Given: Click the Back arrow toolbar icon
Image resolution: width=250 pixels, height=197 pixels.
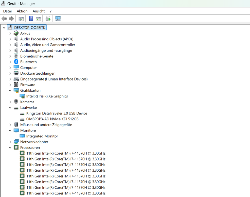Looking at the screenshot, I should point(4,19).
